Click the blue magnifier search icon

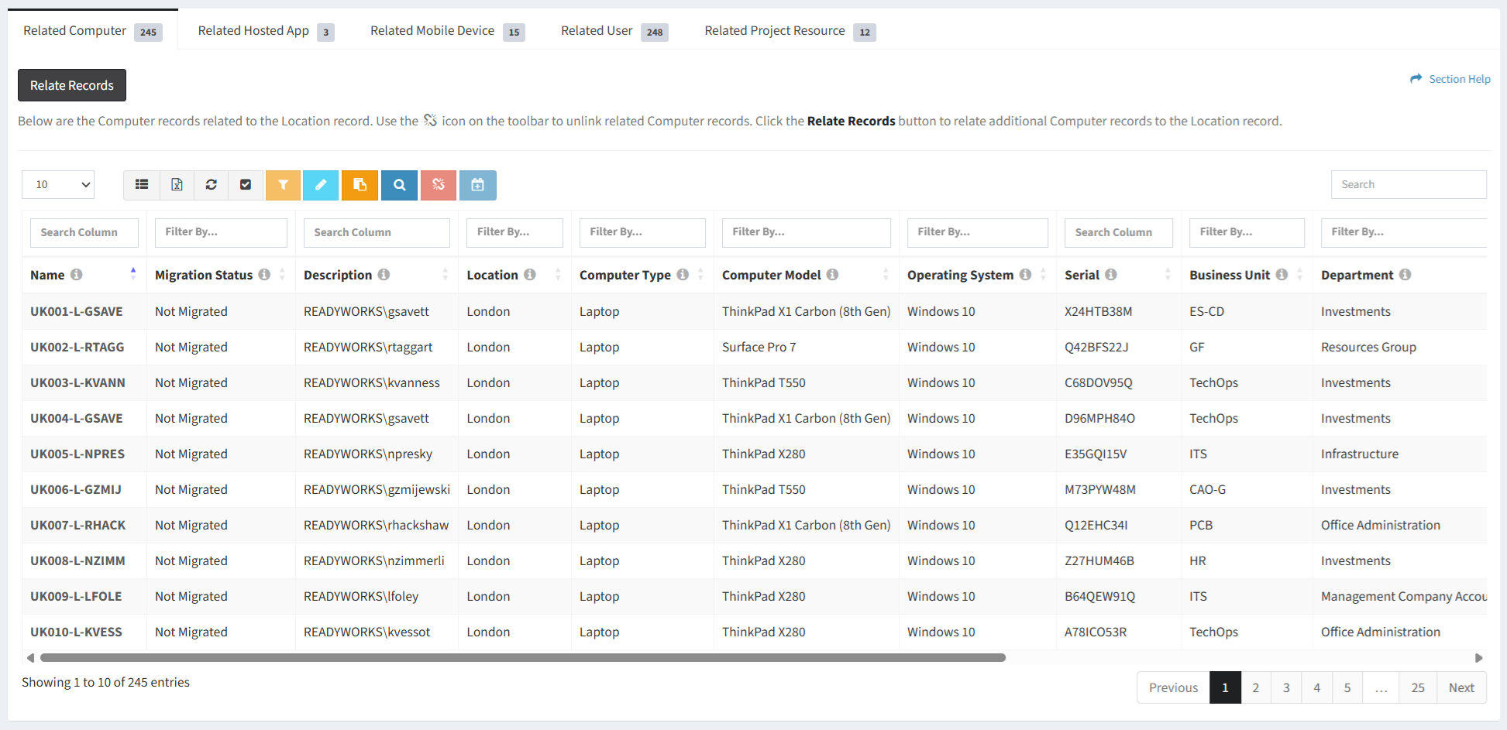[x=399, y=185]
